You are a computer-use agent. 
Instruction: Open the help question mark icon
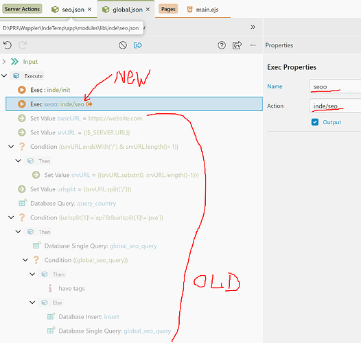pos(222,45)
